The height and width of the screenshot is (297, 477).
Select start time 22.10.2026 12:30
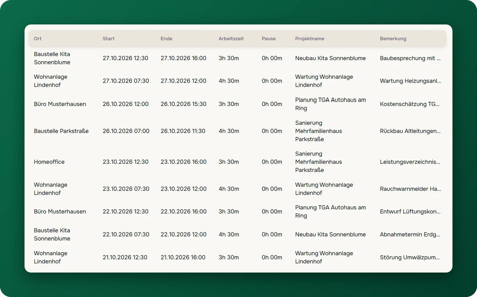click(x=125, y=211)
